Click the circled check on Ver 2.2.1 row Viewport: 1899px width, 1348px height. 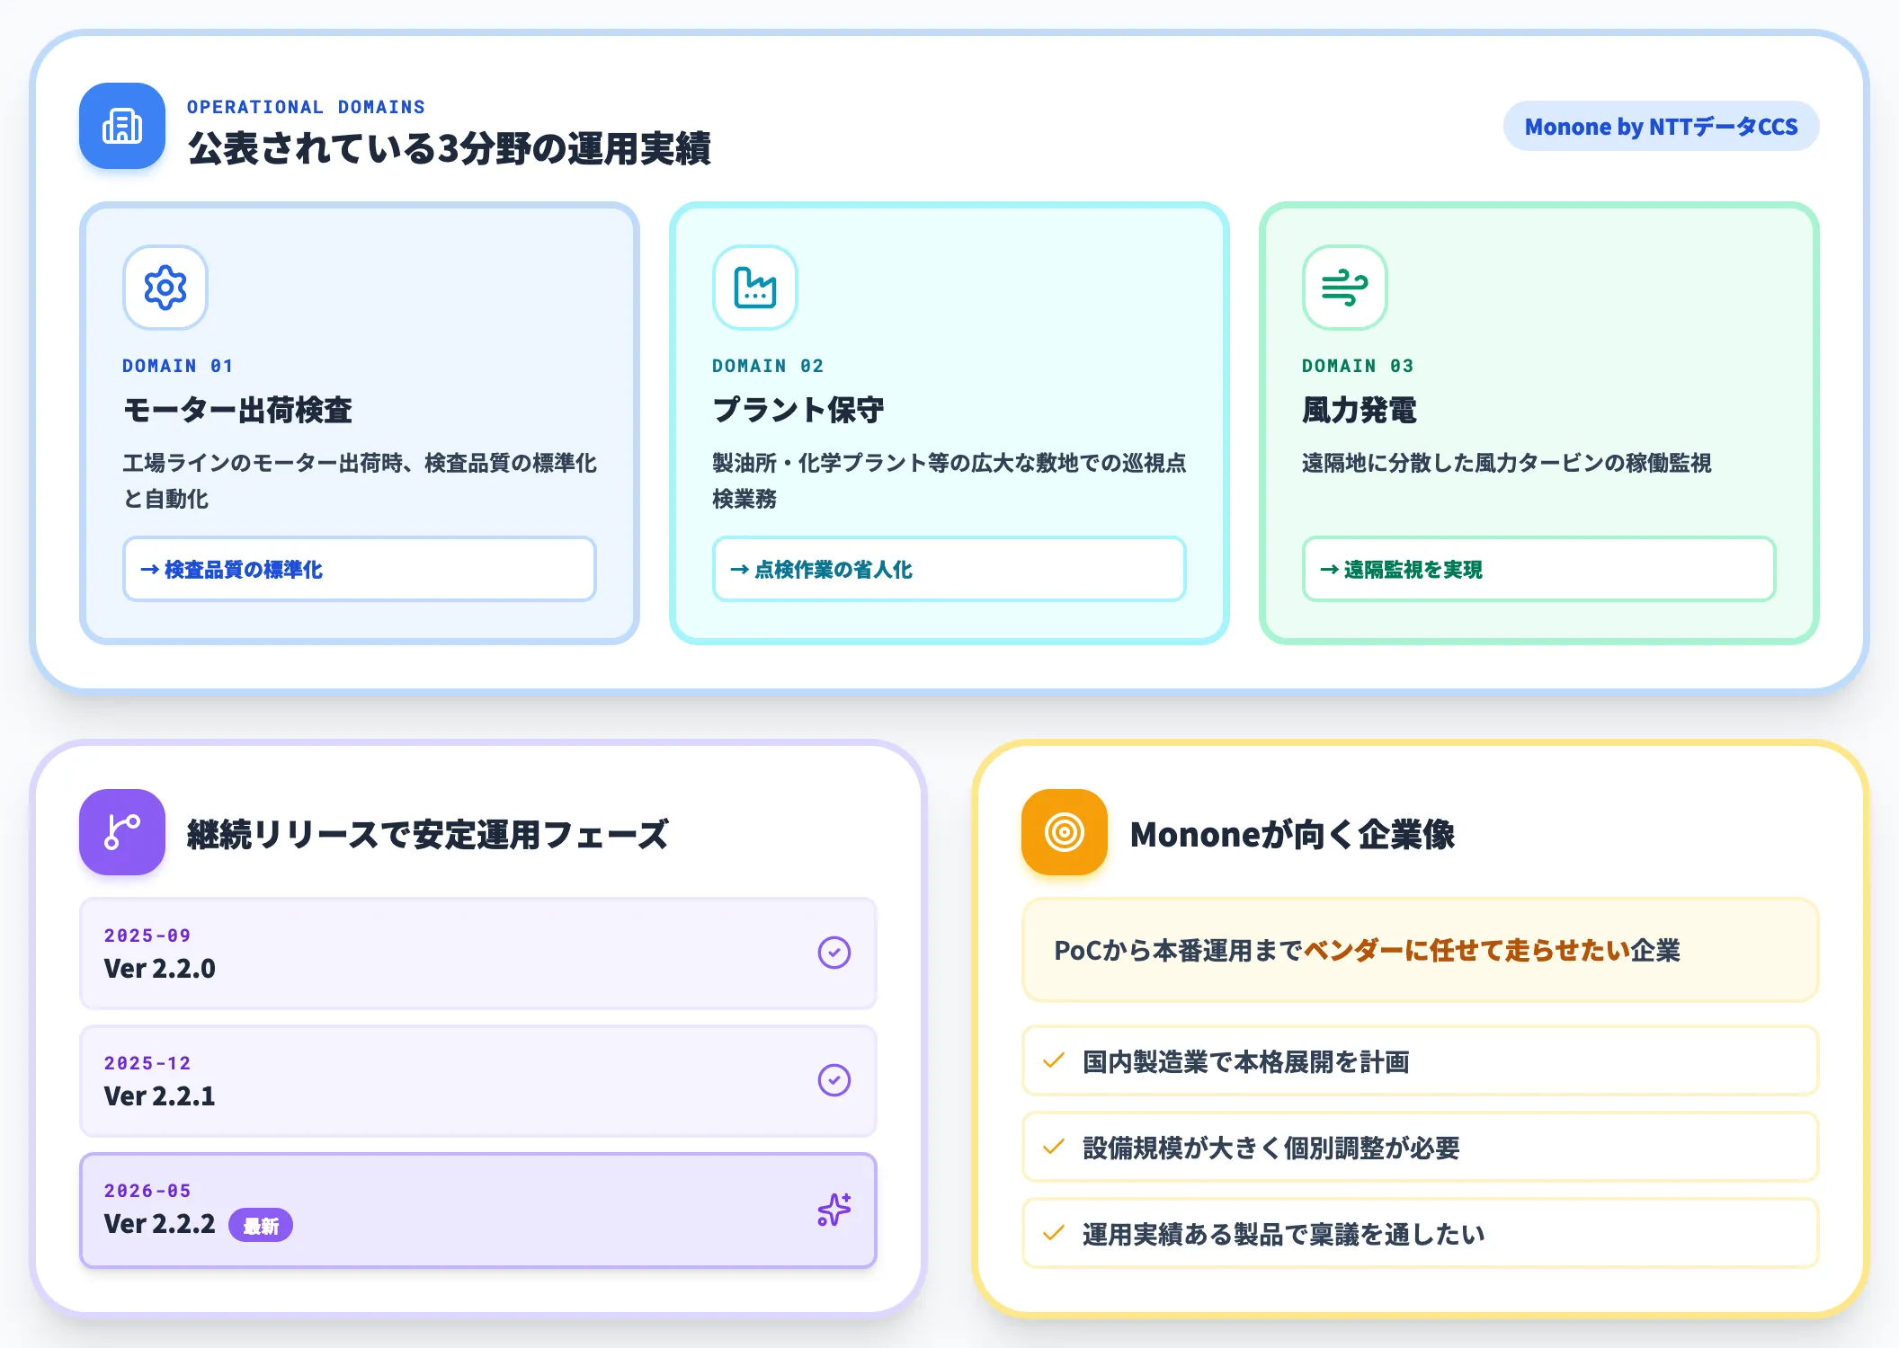[834, 1080]
